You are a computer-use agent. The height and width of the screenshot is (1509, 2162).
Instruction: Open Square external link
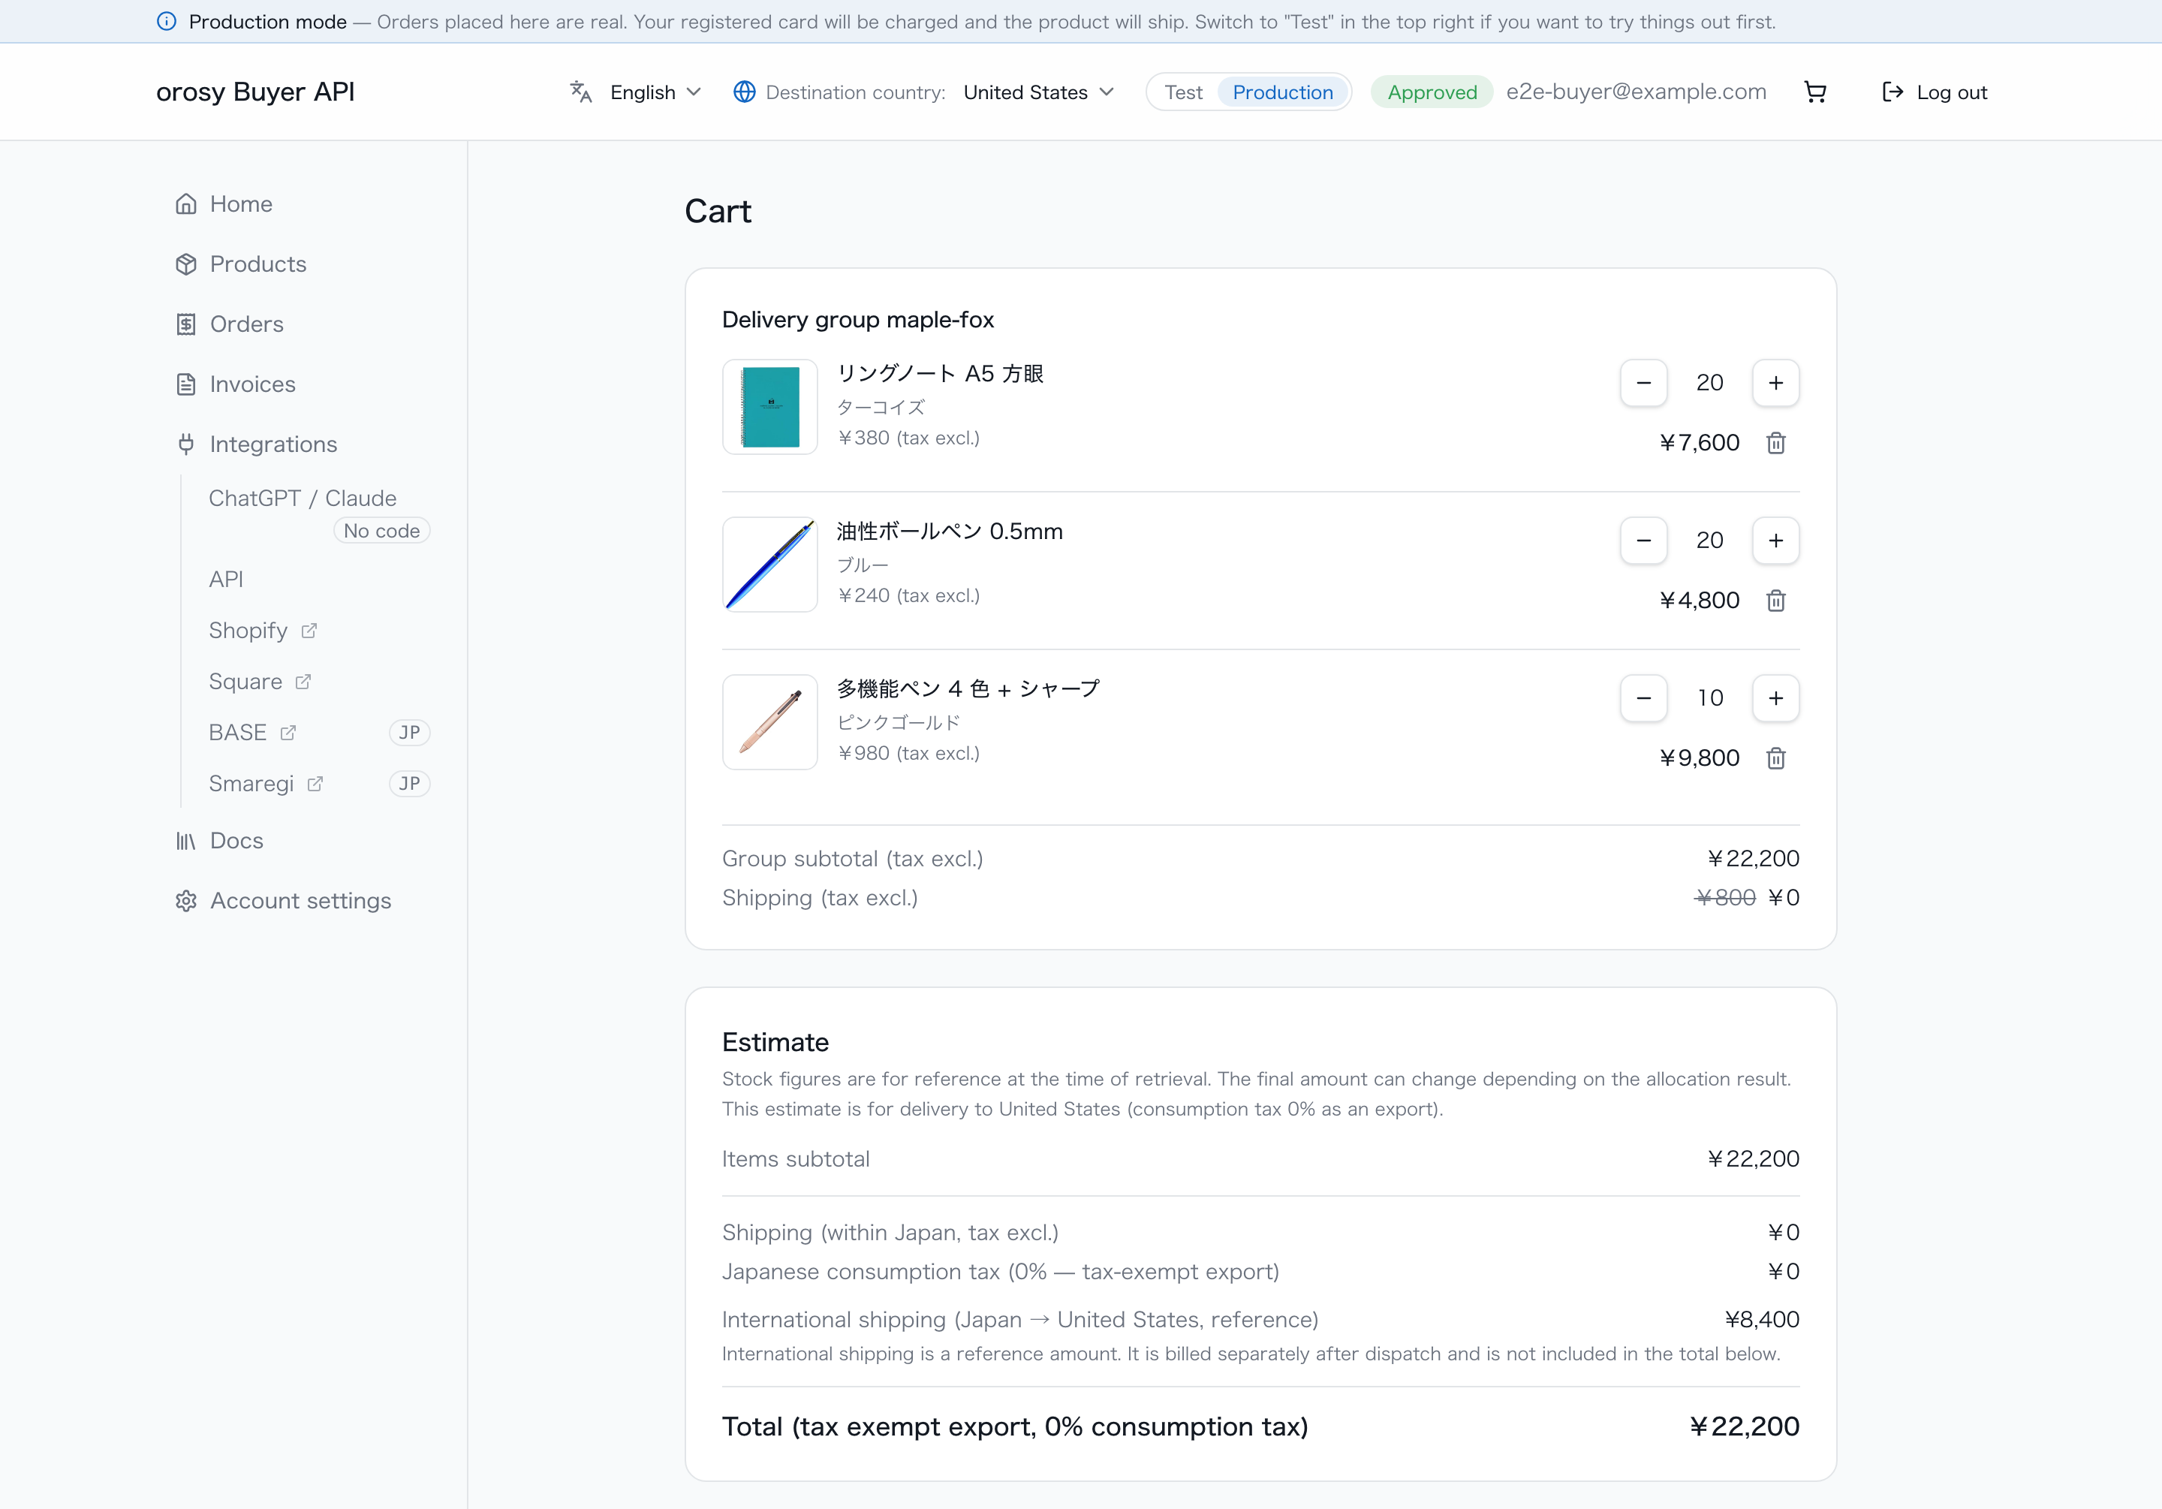tap(260, 682)
